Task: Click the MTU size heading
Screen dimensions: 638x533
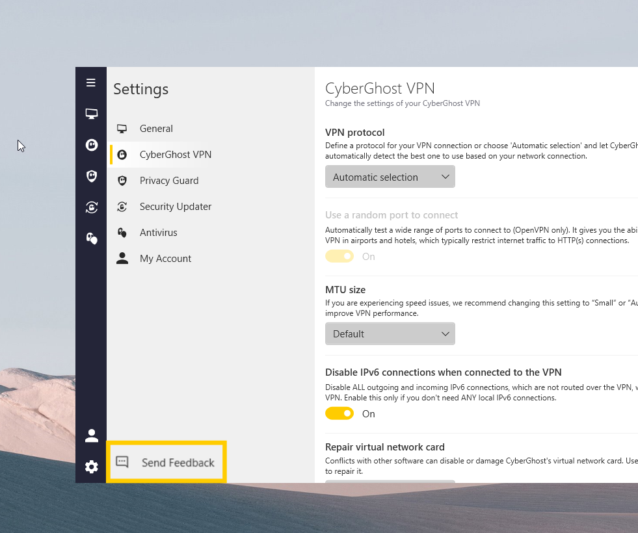Action: [345, 290]
